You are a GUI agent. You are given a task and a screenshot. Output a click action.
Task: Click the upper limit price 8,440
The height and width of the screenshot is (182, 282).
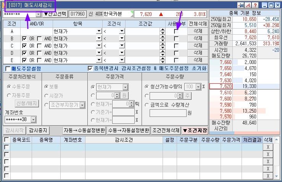[x=250, y=31]
